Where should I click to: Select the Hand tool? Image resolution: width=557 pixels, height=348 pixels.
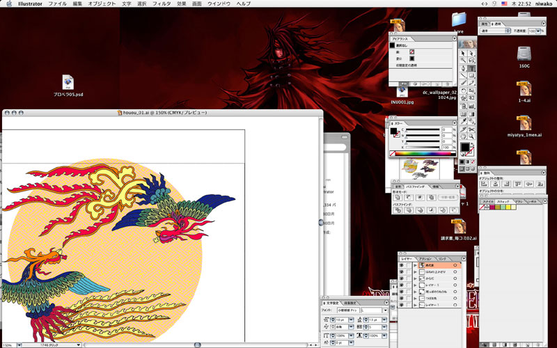click(x=463, y=136)
